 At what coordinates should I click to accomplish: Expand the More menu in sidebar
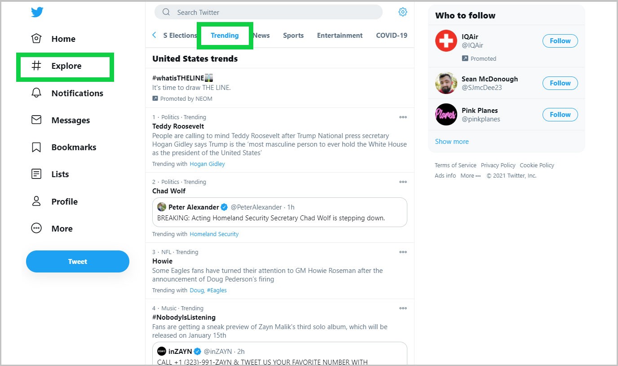pyautogui.click(x=36, y=228)
